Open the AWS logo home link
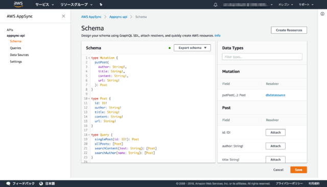This screenshot has width=327, height=187. pos(18,5)
